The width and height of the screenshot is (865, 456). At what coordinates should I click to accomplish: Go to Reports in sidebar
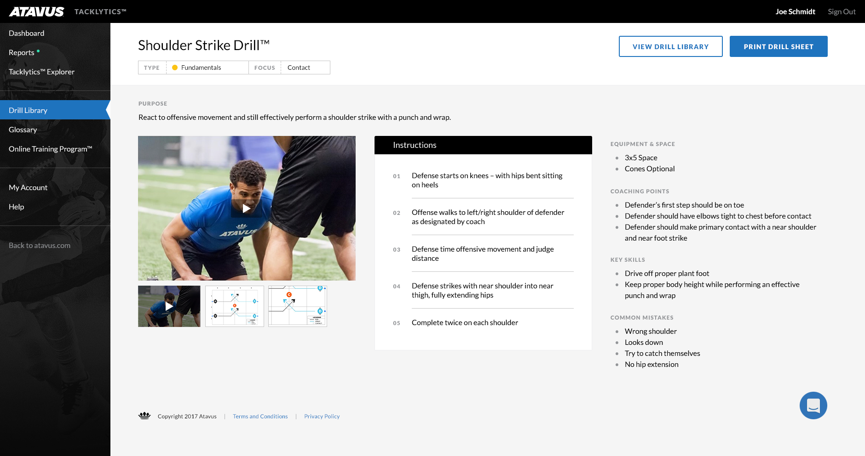[22, 52]
